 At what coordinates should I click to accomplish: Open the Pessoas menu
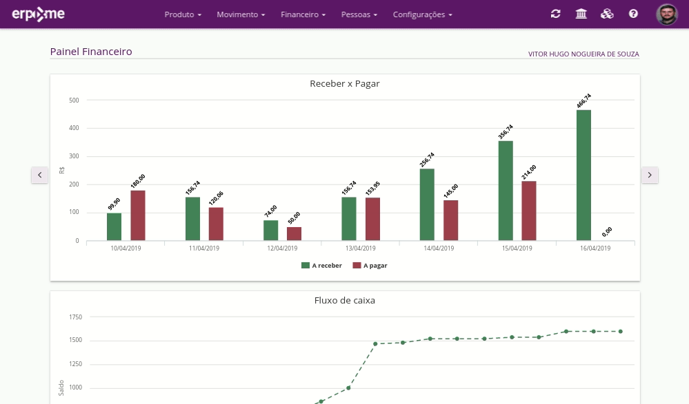(x=359, y=14)
